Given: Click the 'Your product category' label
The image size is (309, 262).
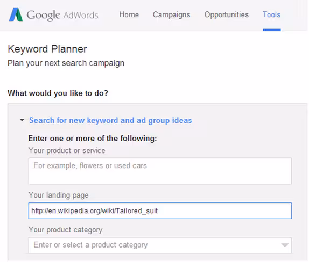Looking at the screenshot, I should coord(66,230).
